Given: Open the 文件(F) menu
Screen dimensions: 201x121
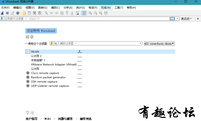Looking at the screenshot, I should pyautogui.click(x=5, y=7).
